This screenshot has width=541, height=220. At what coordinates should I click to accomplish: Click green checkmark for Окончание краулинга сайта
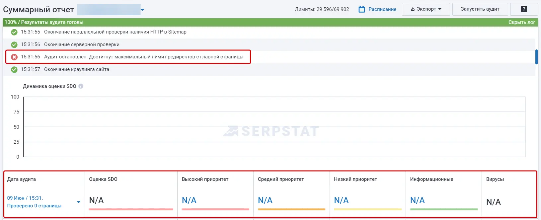(14, 70)
